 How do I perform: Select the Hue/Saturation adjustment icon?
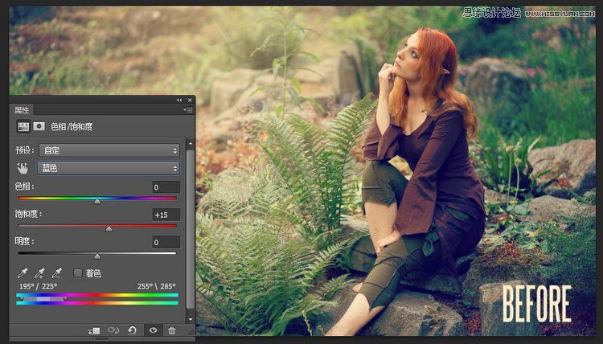pyautogui.click(x=23, y=126)
